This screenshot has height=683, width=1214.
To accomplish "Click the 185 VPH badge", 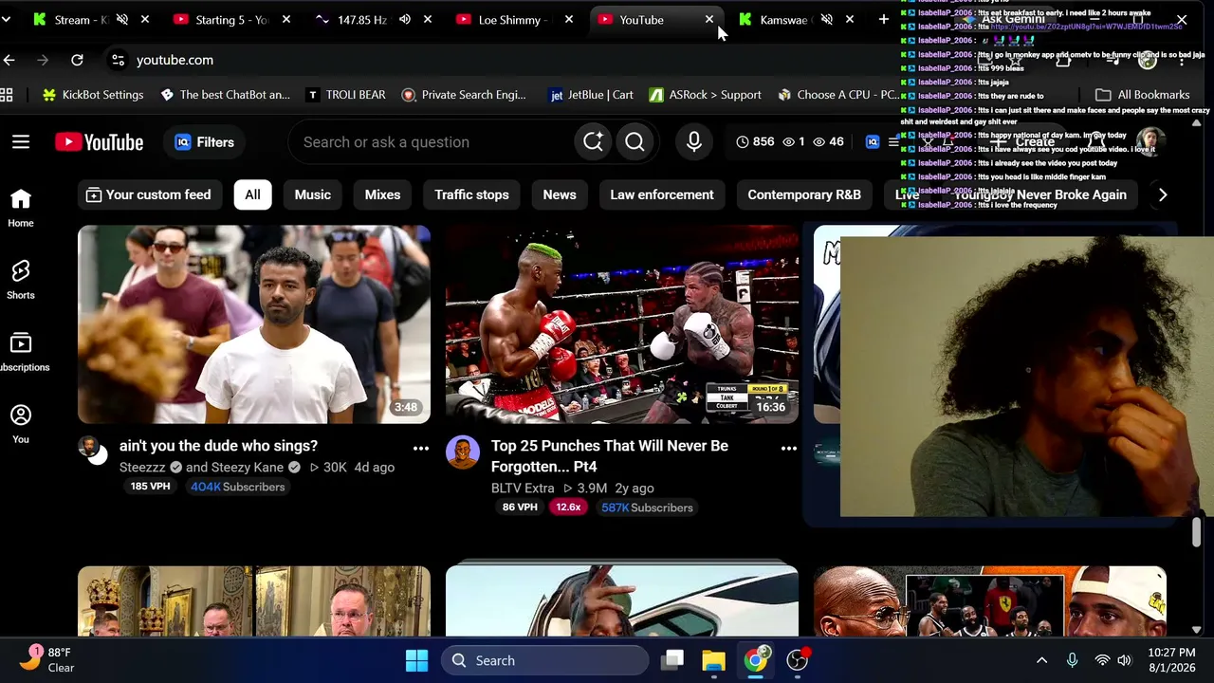I will pos(151,487).
